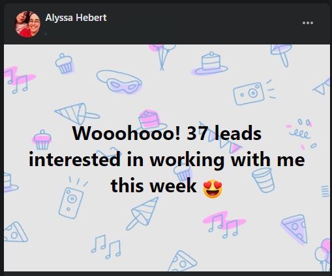Open Alyssa Hebert's profile name link
This screenshot has height=276, width=332.
76,18
